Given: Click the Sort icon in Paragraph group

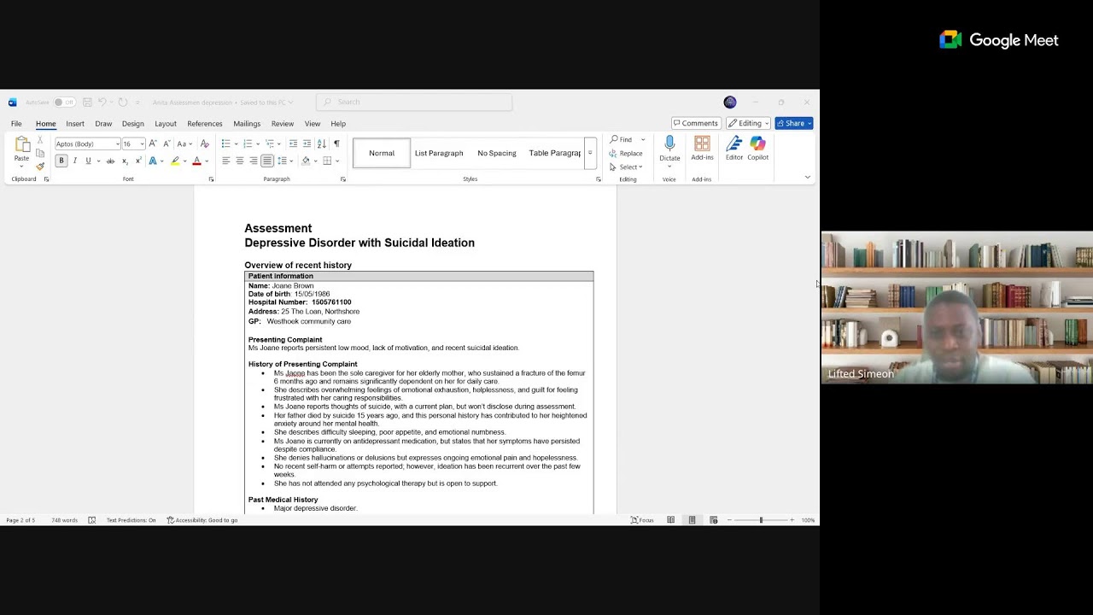Looking at the screenshot, I should [321, 143].
